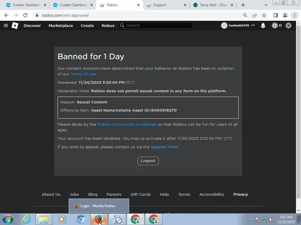This screenshot has width=301, height=225.
Task: Bookmark this page with the star
Action: (x=264, y=15)
